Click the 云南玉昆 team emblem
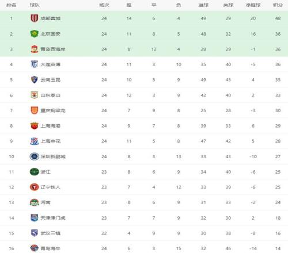The width and height of the screenshot is (288, 253). [x=35, y=79]
